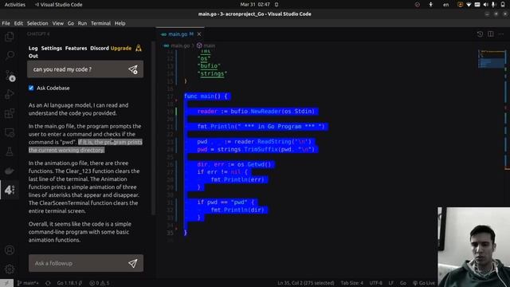Click the Go Live status bar button

pyautogui.click(x=424, y=283)
